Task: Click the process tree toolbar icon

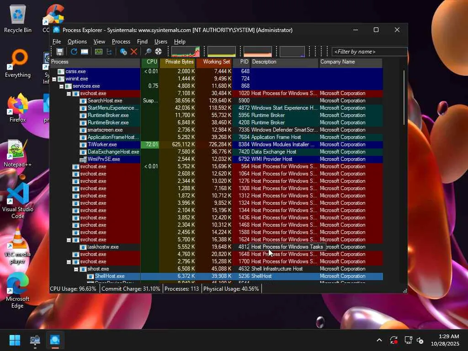Action: point(109,52)
